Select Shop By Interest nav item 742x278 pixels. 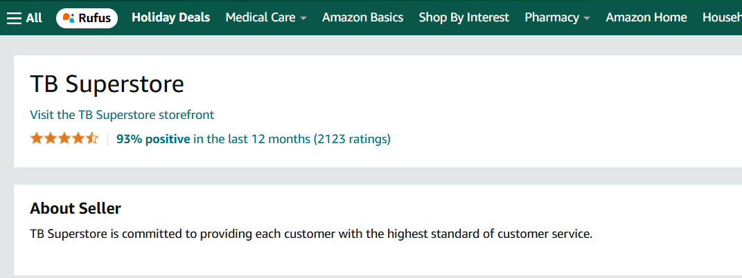point(463,18)
